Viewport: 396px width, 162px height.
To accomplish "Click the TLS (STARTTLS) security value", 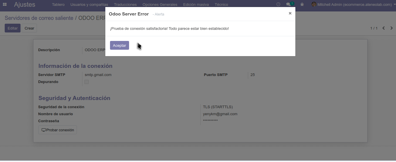I will tap(218, 107).
